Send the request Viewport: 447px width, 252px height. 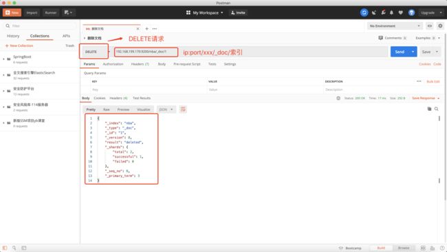pyautogui.click(x=400, y=52)
